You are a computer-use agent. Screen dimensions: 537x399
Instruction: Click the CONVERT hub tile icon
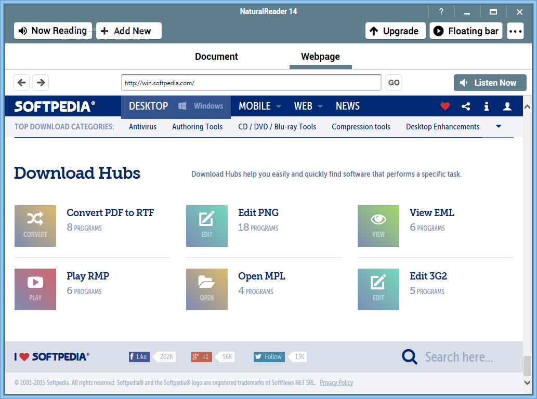[x=35, y=226]
